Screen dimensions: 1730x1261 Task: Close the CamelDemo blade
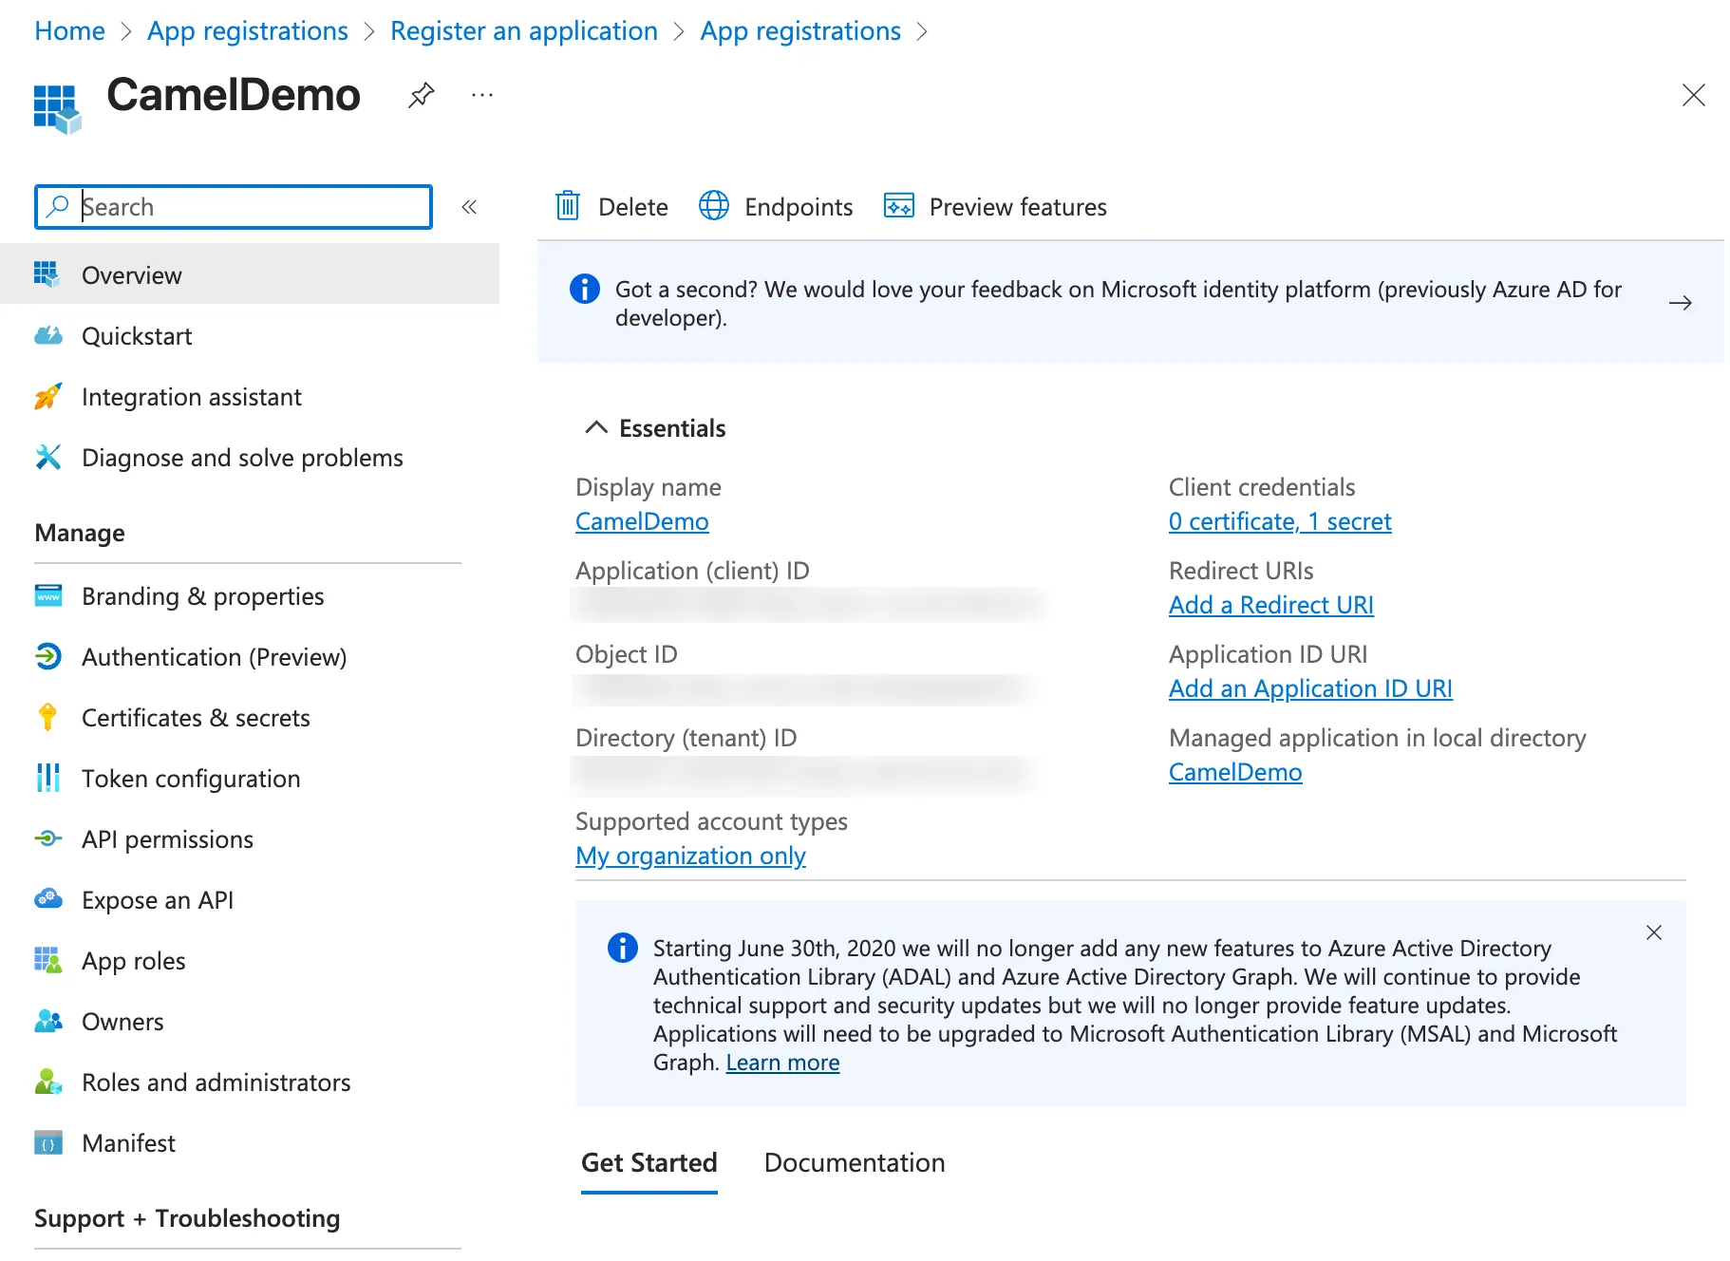(1694, 95)
